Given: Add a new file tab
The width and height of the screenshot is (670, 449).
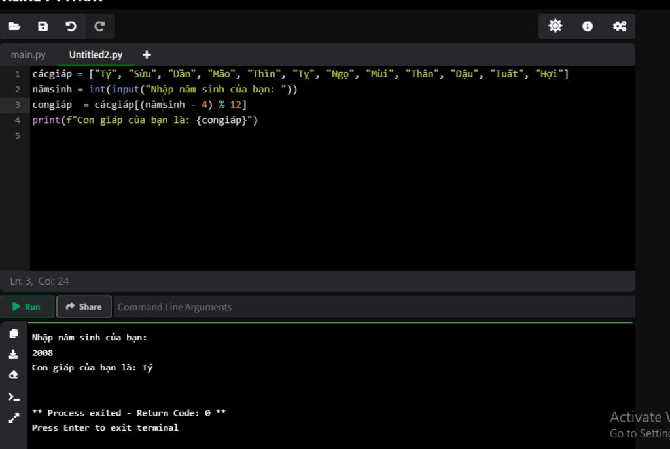Looking at the screenshot, I should tap(147, 54).
